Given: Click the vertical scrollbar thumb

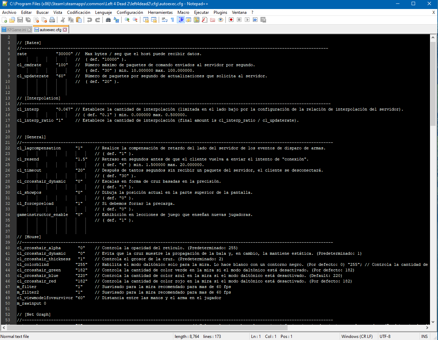Looking at the screenshot, I should [x=433, y=84].
